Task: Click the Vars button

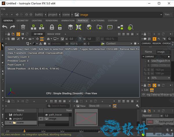Action: (x=167, y=14)
